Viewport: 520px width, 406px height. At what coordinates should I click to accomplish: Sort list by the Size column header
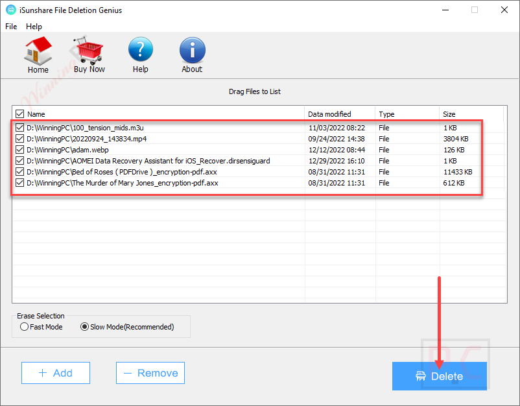449,114
